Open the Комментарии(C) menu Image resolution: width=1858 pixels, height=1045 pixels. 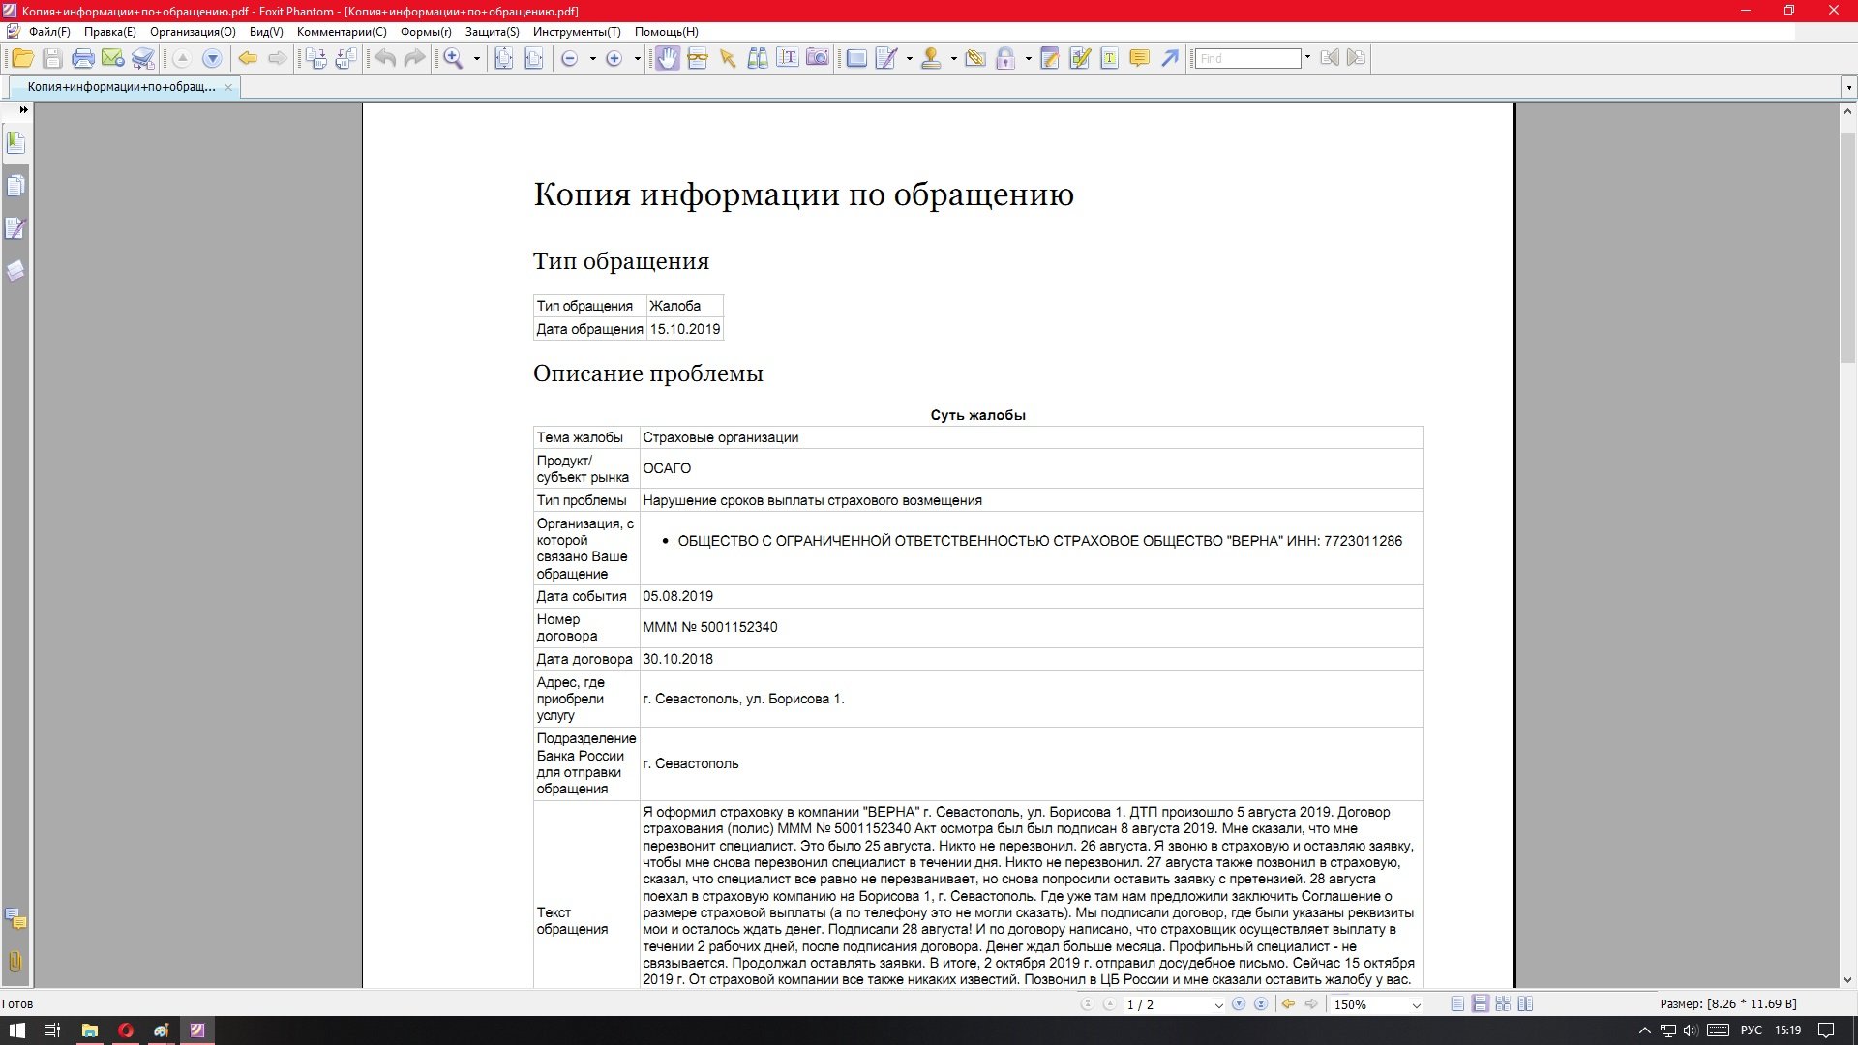pos(342,32)
